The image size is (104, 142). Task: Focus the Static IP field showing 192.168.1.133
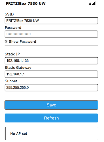[x=51, y=61]
